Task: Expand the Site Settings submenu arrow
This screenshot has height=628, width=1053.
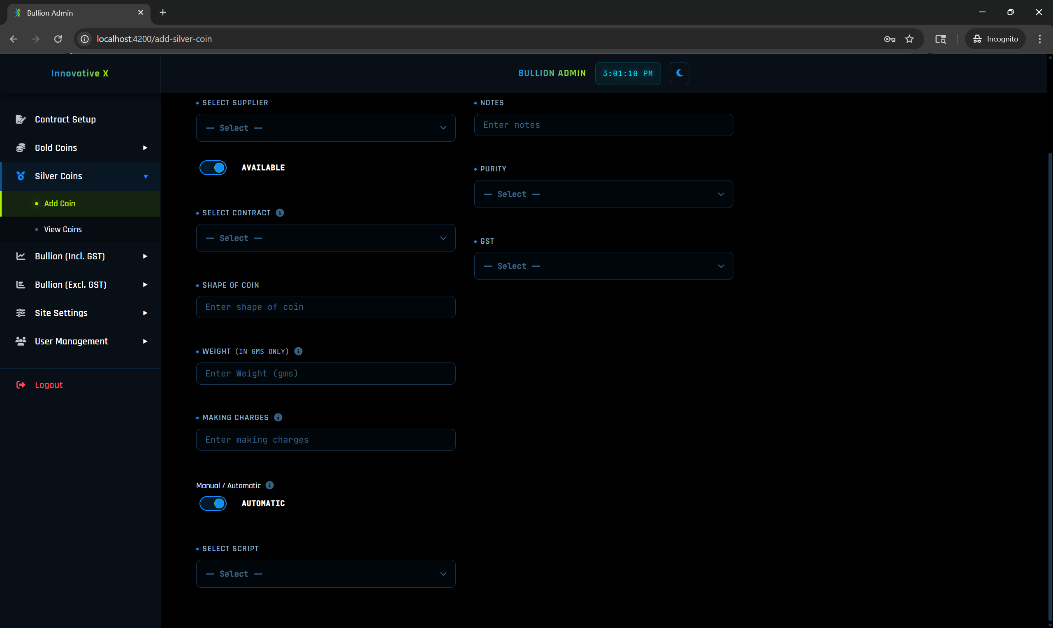Action: pyautogui.click(x=145, y=313)
